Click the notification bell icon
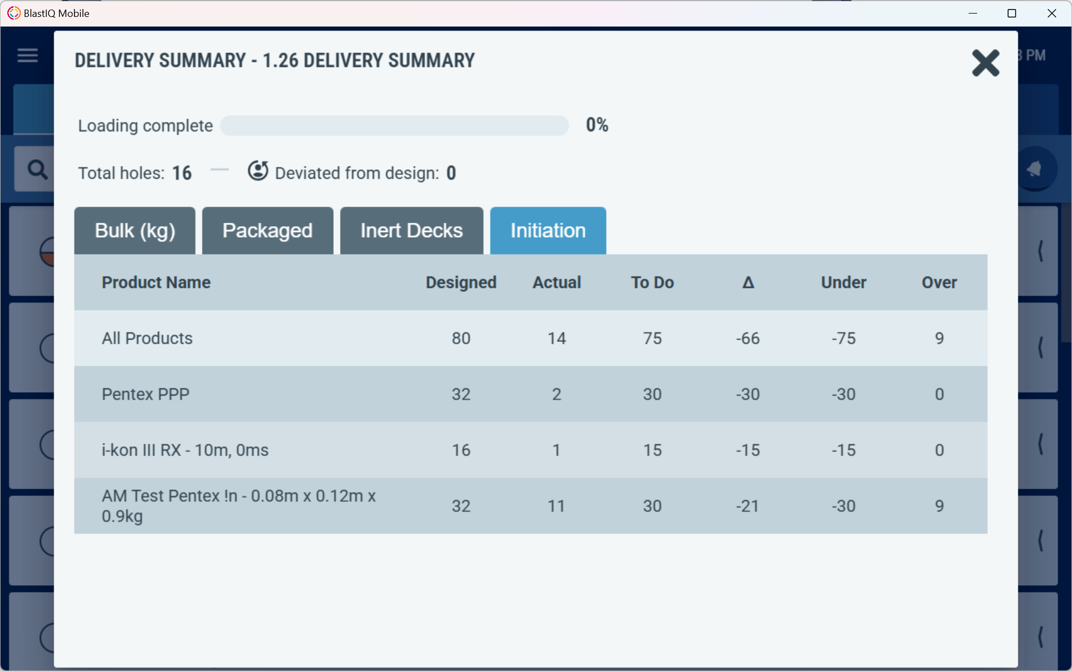 click(x=1035, y=169)
